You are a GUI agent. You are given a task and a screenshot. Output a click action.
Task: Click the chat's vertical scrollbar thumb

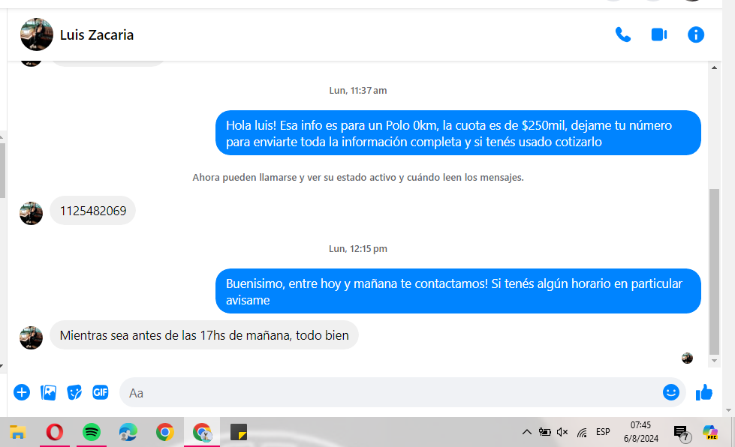coord(713,262)
